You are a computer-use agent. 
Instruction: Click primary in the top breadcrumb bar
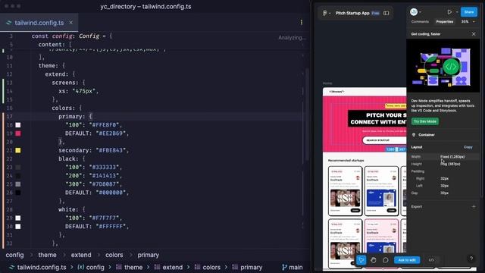pos(149,255)
